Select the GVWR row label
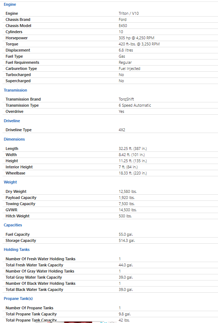 click(12, 210)
